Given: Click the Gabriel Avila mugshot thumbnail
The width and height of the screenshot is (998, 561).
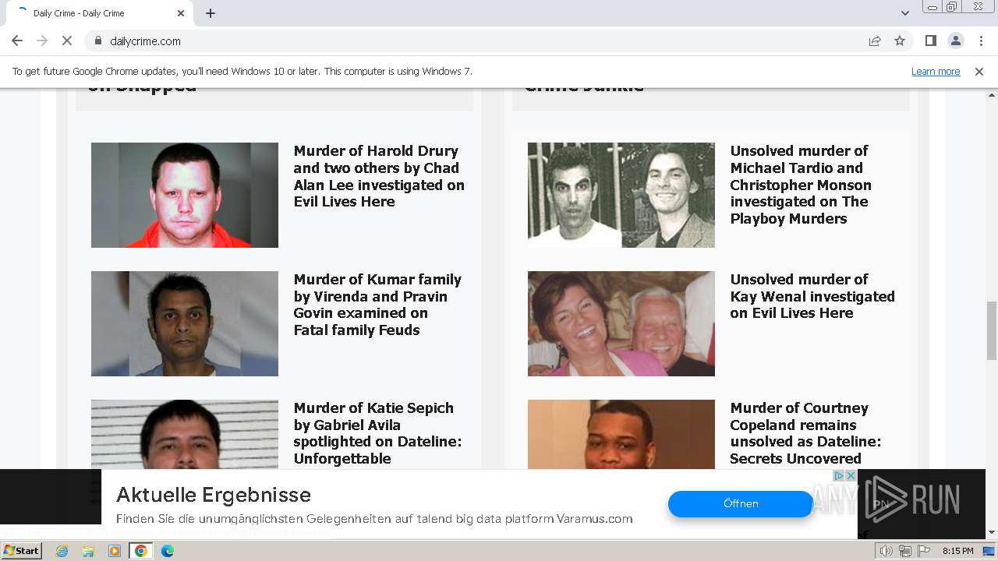Looking at the screenshot, I should [x=185, y=434].
